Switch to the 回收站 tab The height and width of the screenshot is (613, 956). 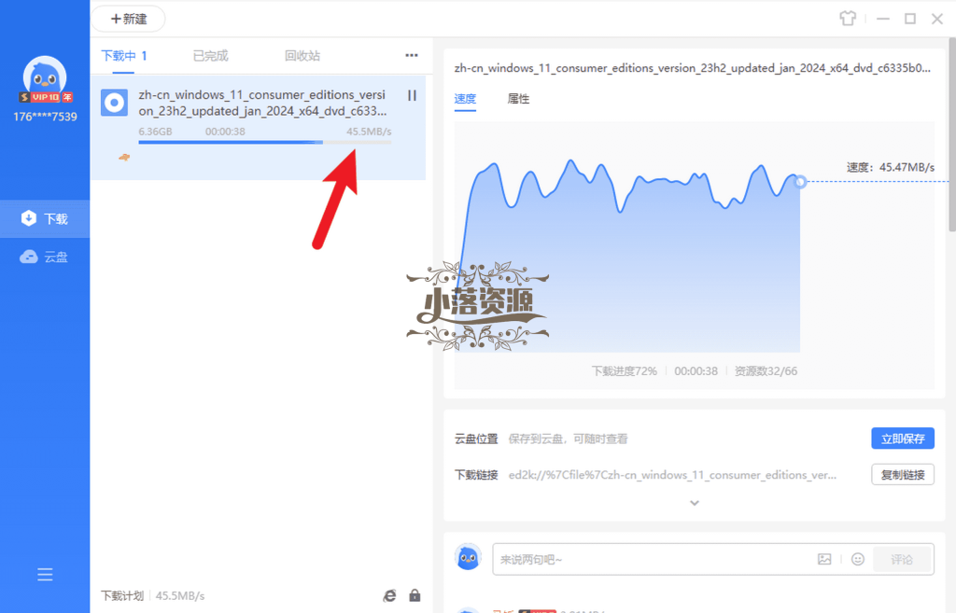pyautogui.click(x=302, y=56)
